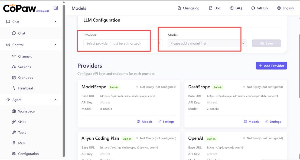
Task: Click the Cron Jobs calendar icon
Action: pos(14,78)
